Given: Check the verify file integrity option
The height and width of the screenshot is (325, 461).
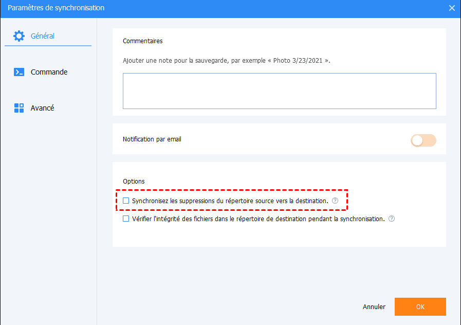Looking at the screenshot, I should 126,219.
